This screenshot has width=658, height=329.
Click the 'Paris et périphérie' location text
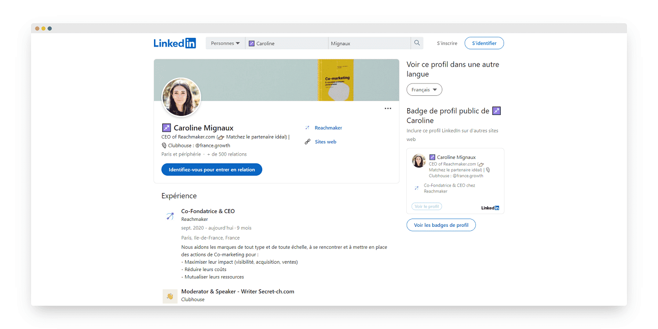click(181, 154)
